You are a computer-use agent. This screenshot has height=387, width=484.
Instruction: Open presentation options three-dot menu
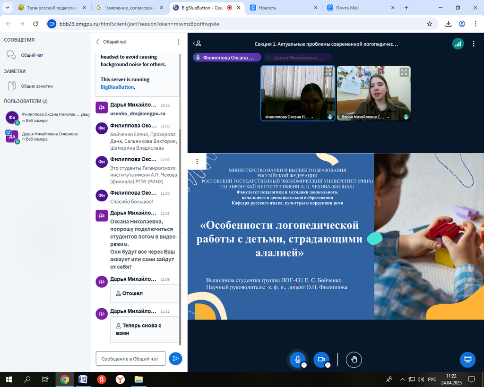(197, 162)
